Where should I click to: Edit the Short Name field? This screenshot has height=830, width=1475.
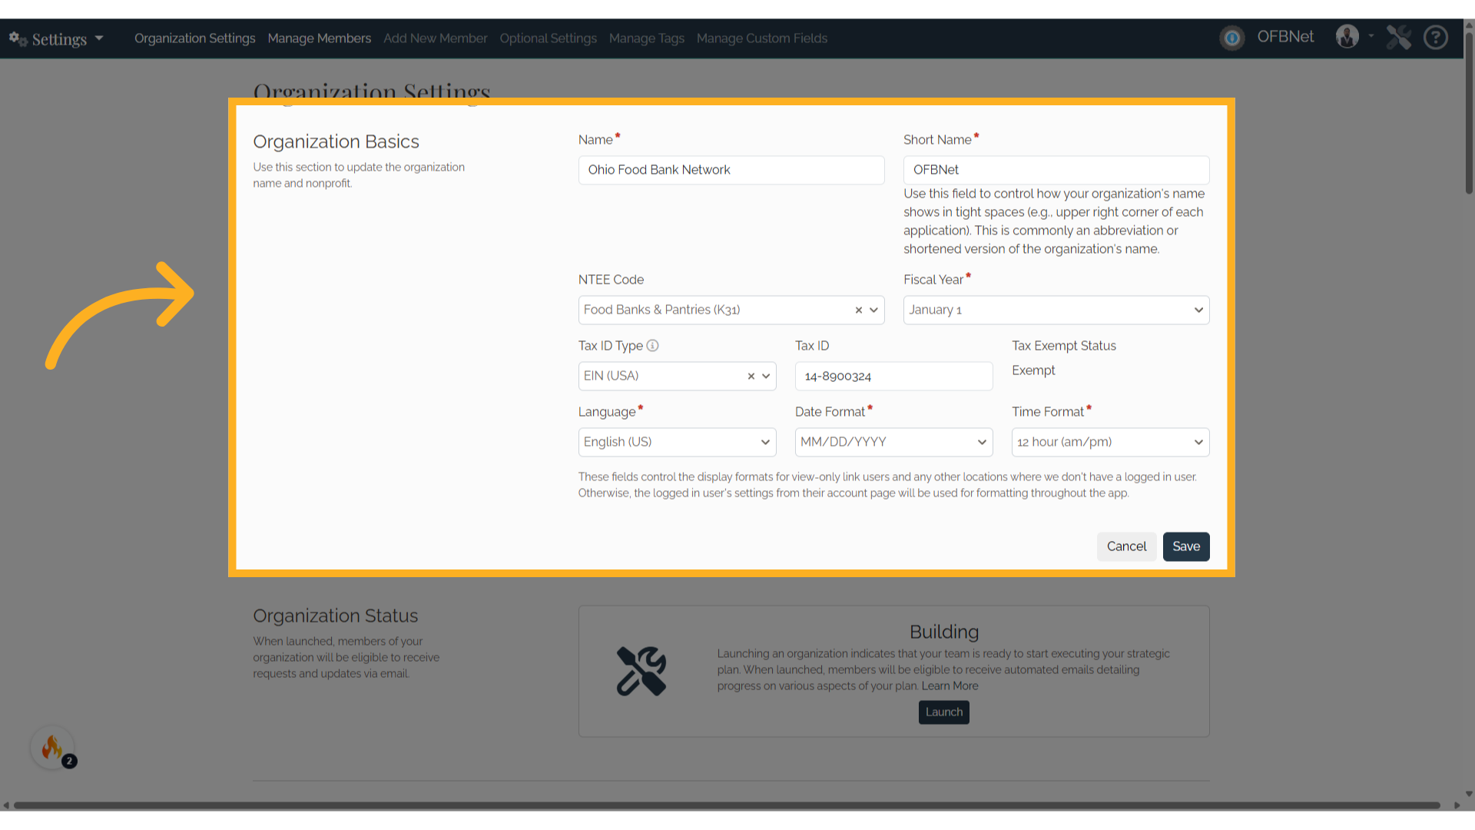coord(1056,170)
